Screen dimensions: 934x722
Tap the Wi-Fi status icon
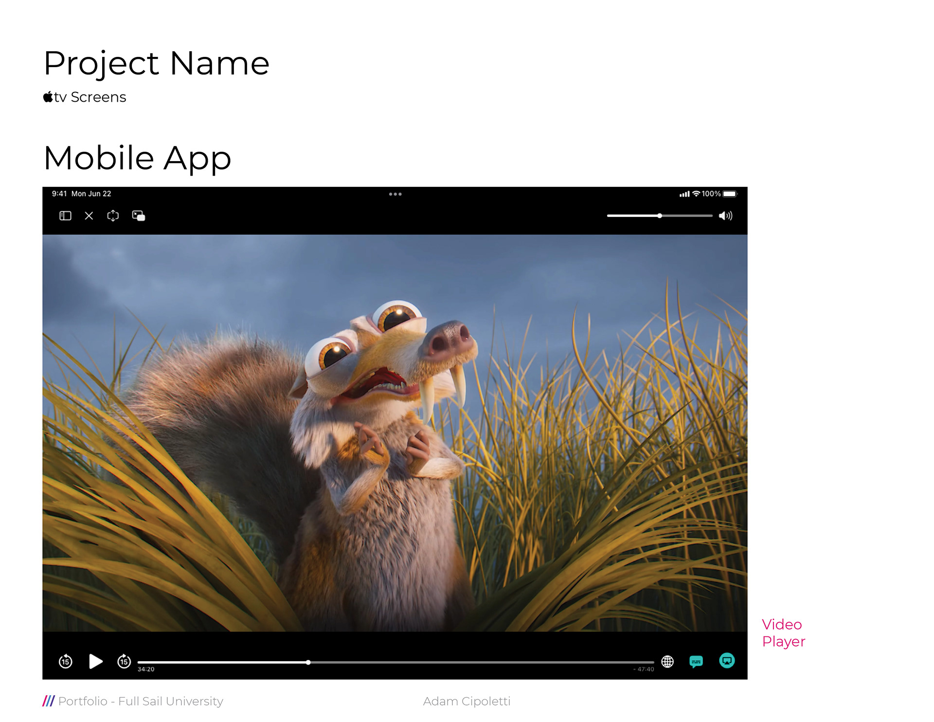click(x=696, y=194)
